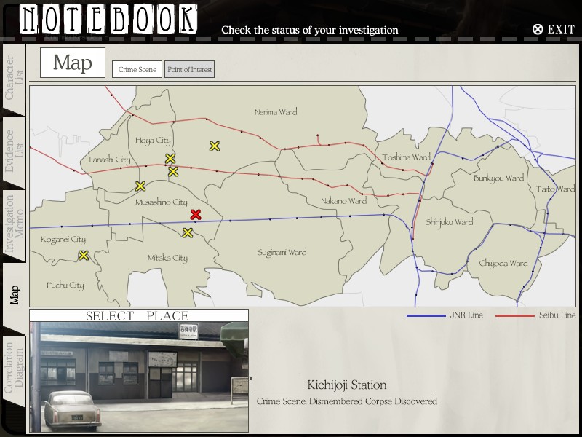Image resolution: width=582 pixels, height=437 pixels.
Task: Click the JNR Line legend entry
Action: point(445,315)
